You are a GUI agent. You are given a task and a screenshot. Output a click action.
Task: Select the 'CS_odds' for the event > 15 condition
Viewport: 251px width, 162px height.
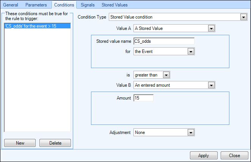click(37, 26)
